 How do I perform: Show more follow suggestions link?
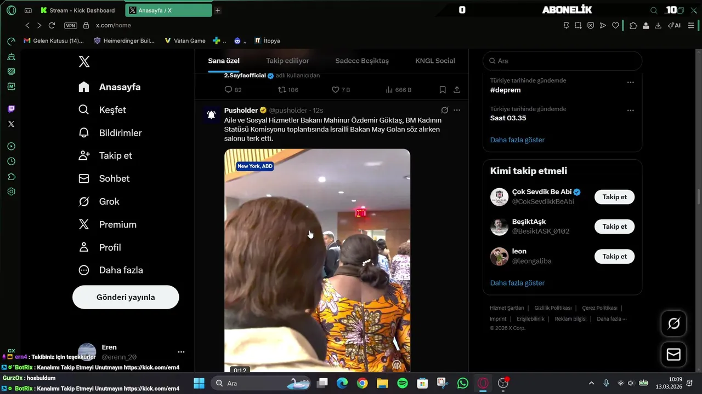(517, 283)
